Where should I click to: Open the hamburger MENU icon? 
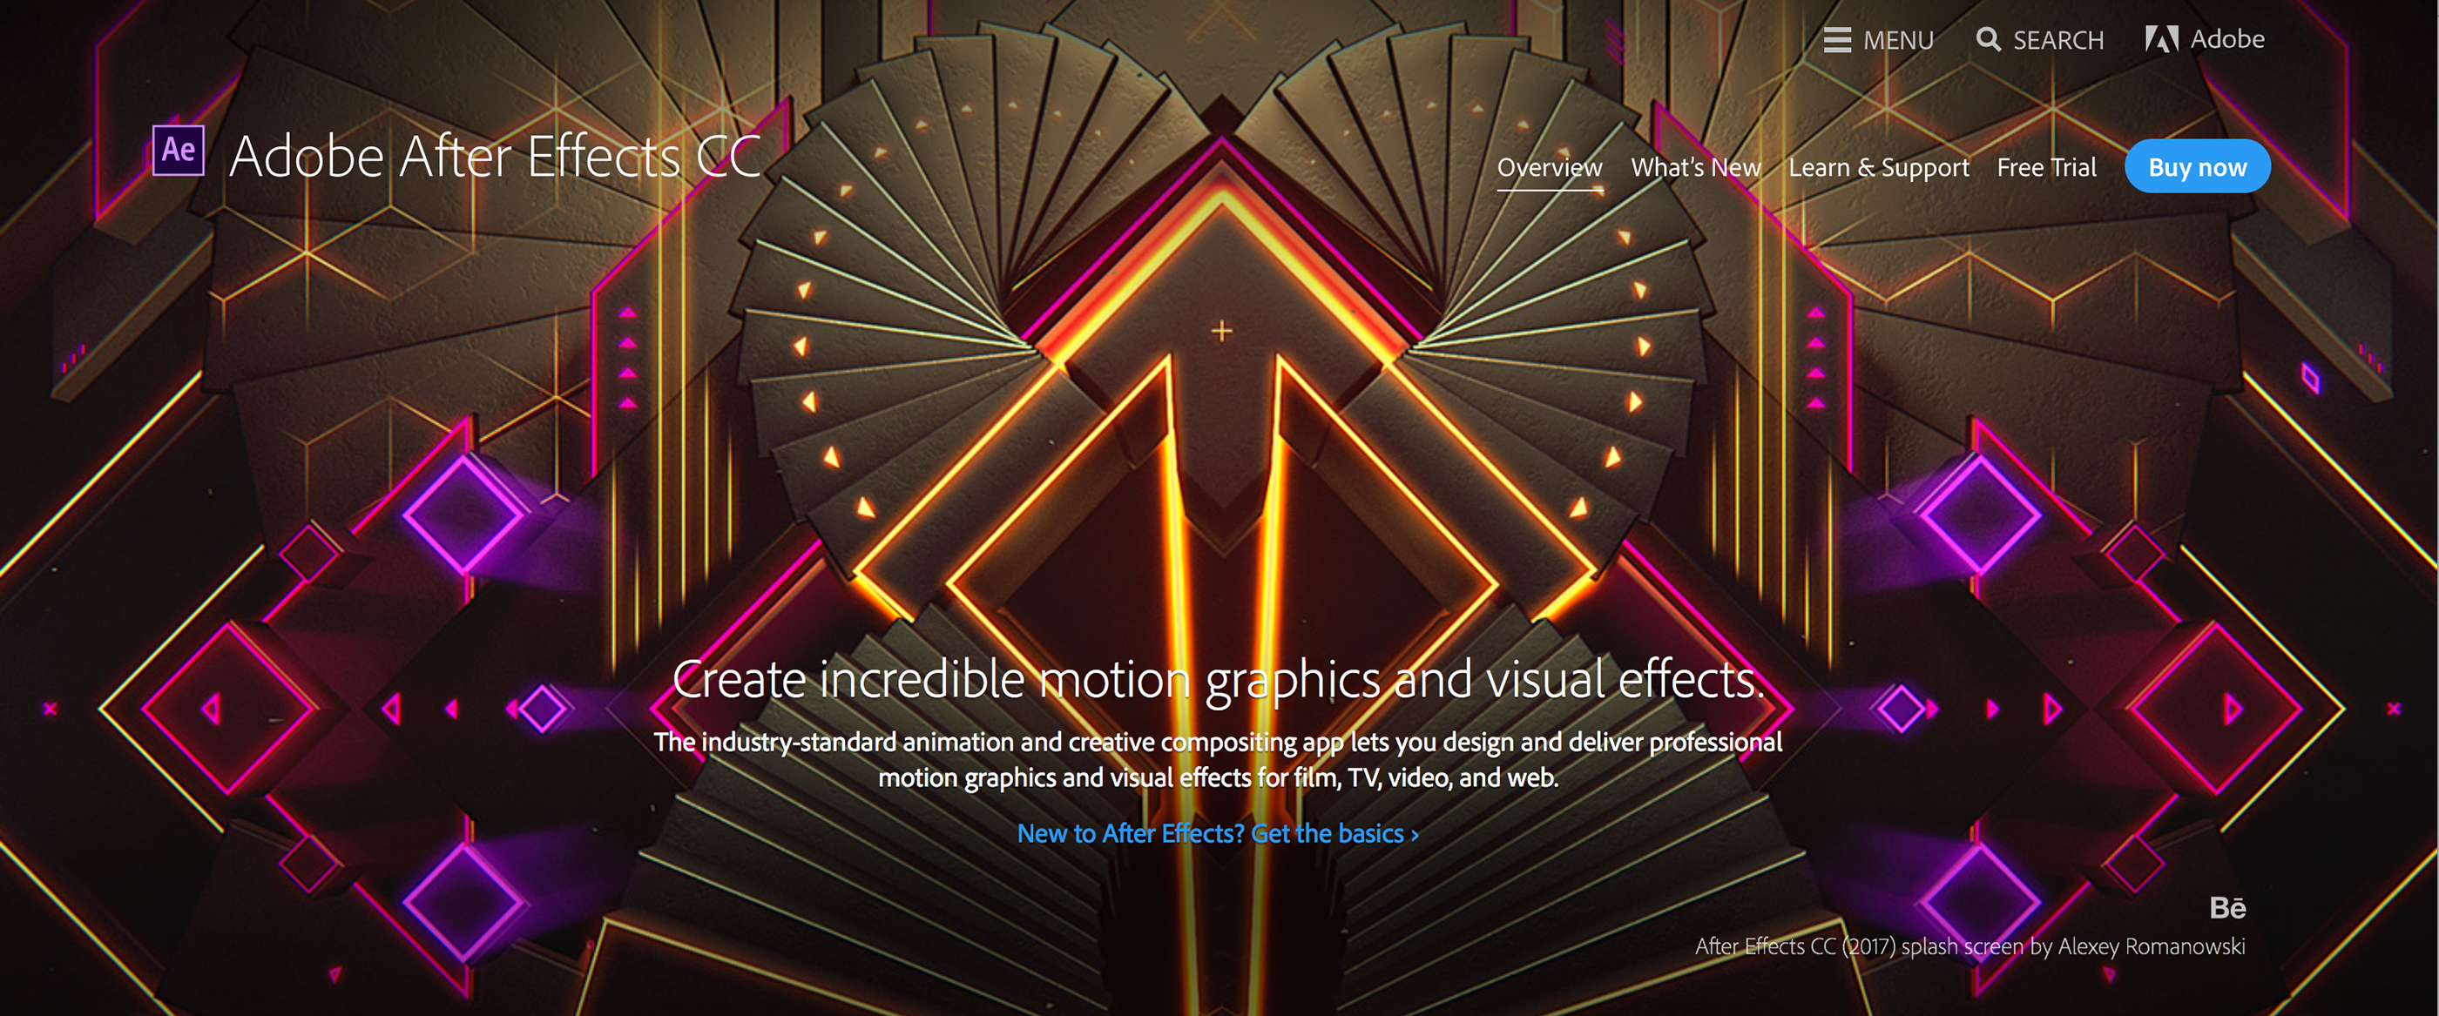point(1837,40)
